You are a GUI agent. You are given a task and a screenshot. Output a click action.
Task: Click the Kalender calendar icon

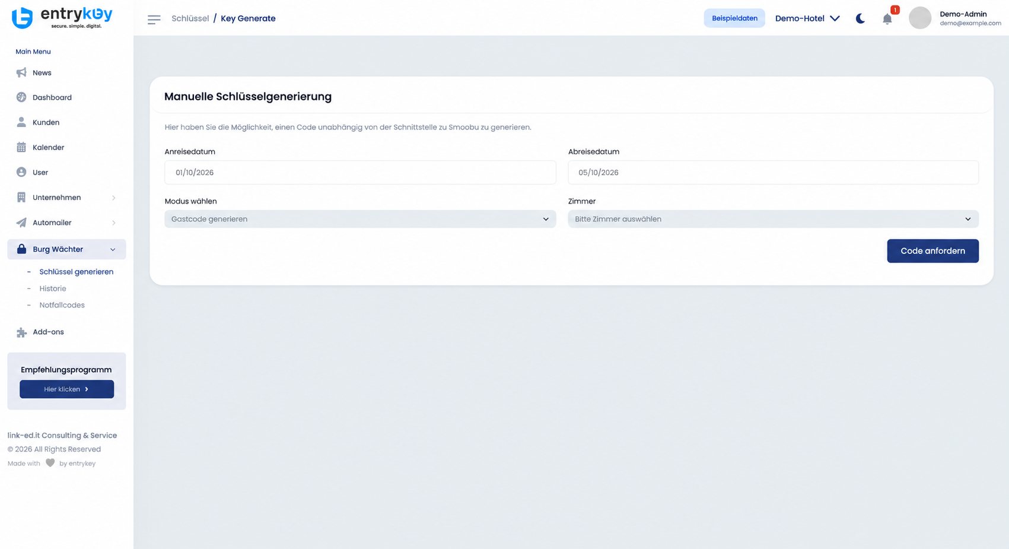[x=21, y=147]
